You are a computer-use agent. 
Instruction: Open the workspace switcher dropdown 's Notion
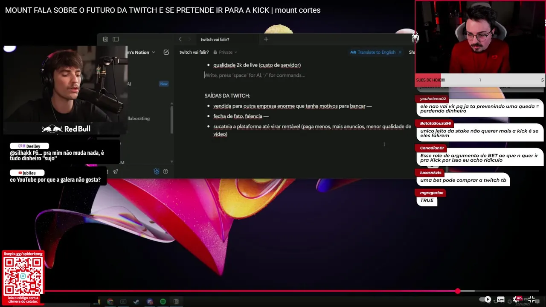[142, 52]
